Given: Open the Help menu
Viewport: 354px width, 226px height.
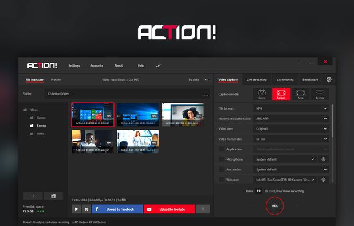Looking at the screenshot, I should click(x=141, y=65).
